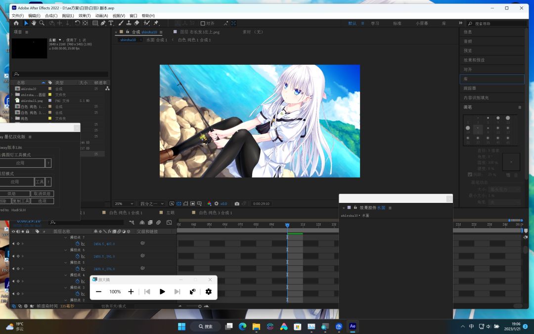
Task: Select the Hand tool in toolbar
Action: pyautogui.click(x=34, y=23)
